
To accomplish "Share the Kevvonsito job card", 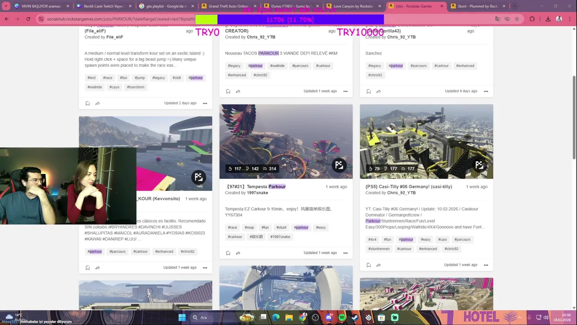I will [97, 268].
